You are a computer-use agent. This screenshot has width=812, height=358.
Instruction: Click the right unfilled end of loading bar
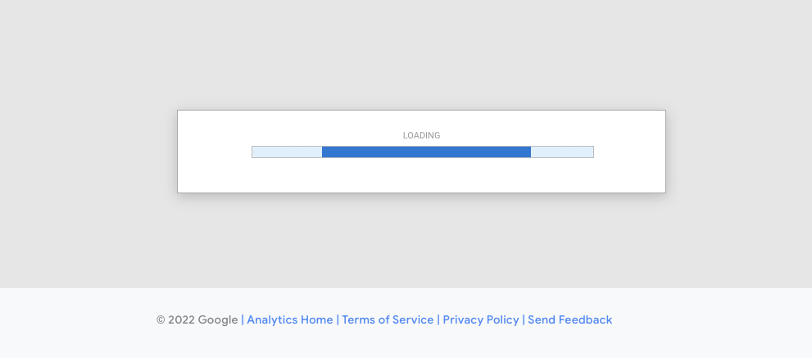[x=562, y=152]
